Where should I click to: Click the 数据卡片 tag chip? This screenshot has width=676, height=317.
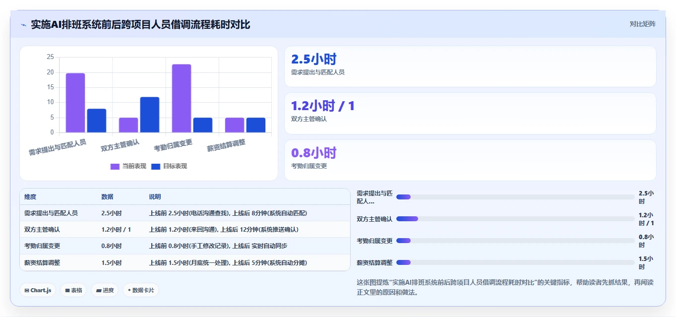141,290
